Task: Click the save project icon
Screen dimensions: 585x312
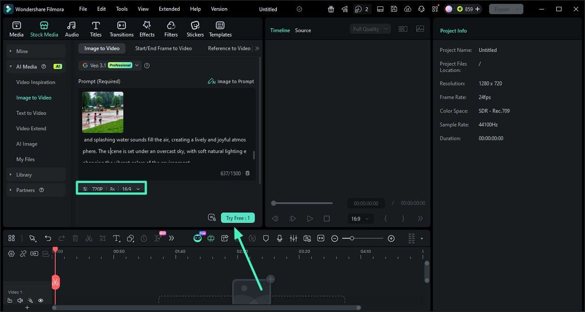Action: coord(394,9)
